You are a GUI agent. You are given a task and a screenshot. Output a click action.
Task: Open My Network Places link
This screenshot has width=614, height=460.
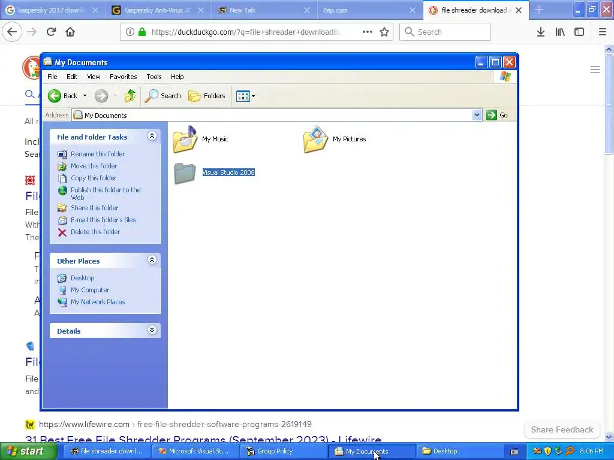pos(98,302)
